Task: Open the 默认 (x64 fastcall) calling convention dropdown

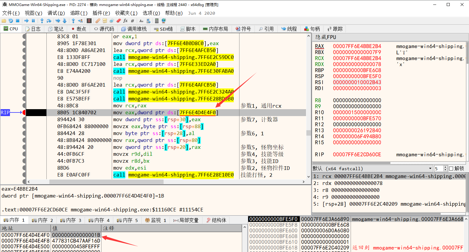Action: tap(372, 168)
